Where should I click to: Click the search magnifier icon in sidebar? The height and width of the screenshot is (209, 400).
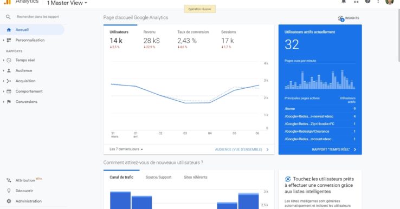(8, 17)
